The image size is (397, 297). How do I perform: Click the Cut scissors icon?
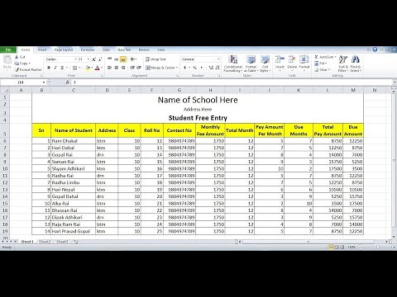tap(17, 57)
